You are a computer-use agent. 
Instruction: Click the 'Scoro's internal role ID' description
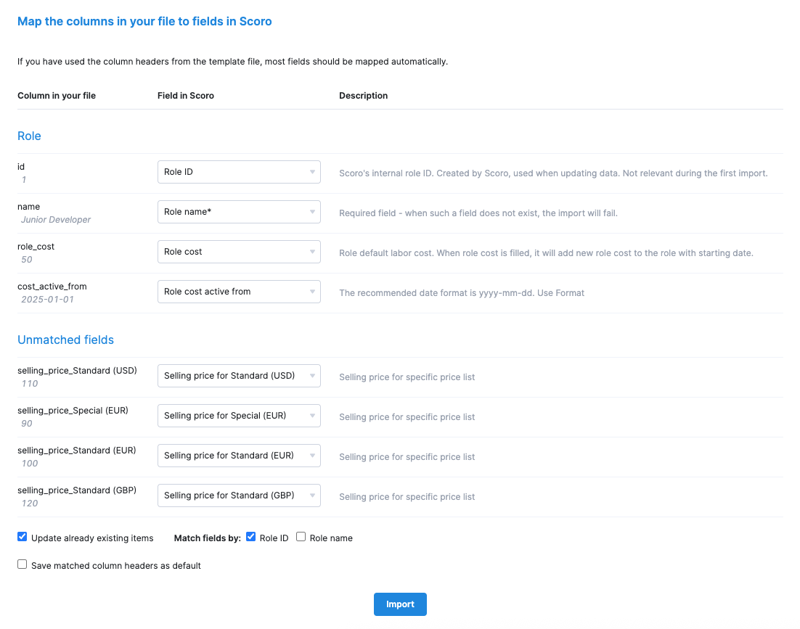coord(553,173)
